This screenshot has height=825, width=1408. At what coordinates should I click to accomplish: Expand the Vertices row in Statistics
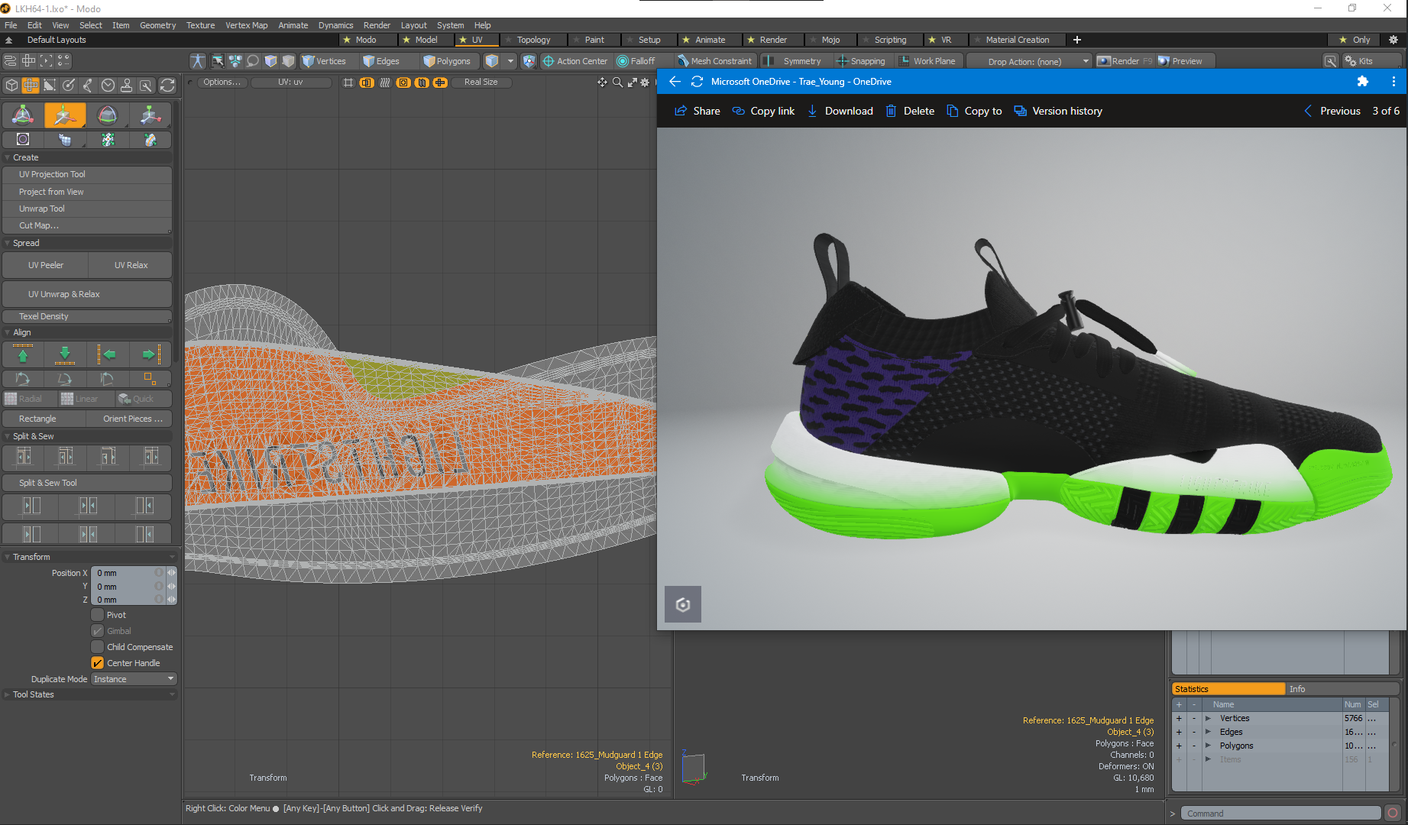[1208, 718]
